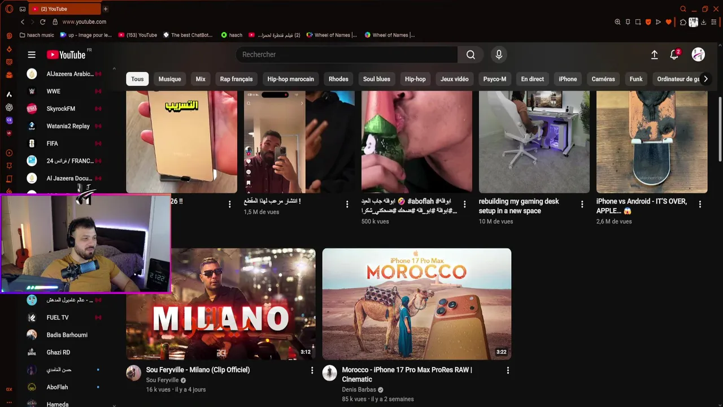This screenshot has height=407, width=723.
Task: Open AboFlah channel subscription
Action: [x=64, y=387]
